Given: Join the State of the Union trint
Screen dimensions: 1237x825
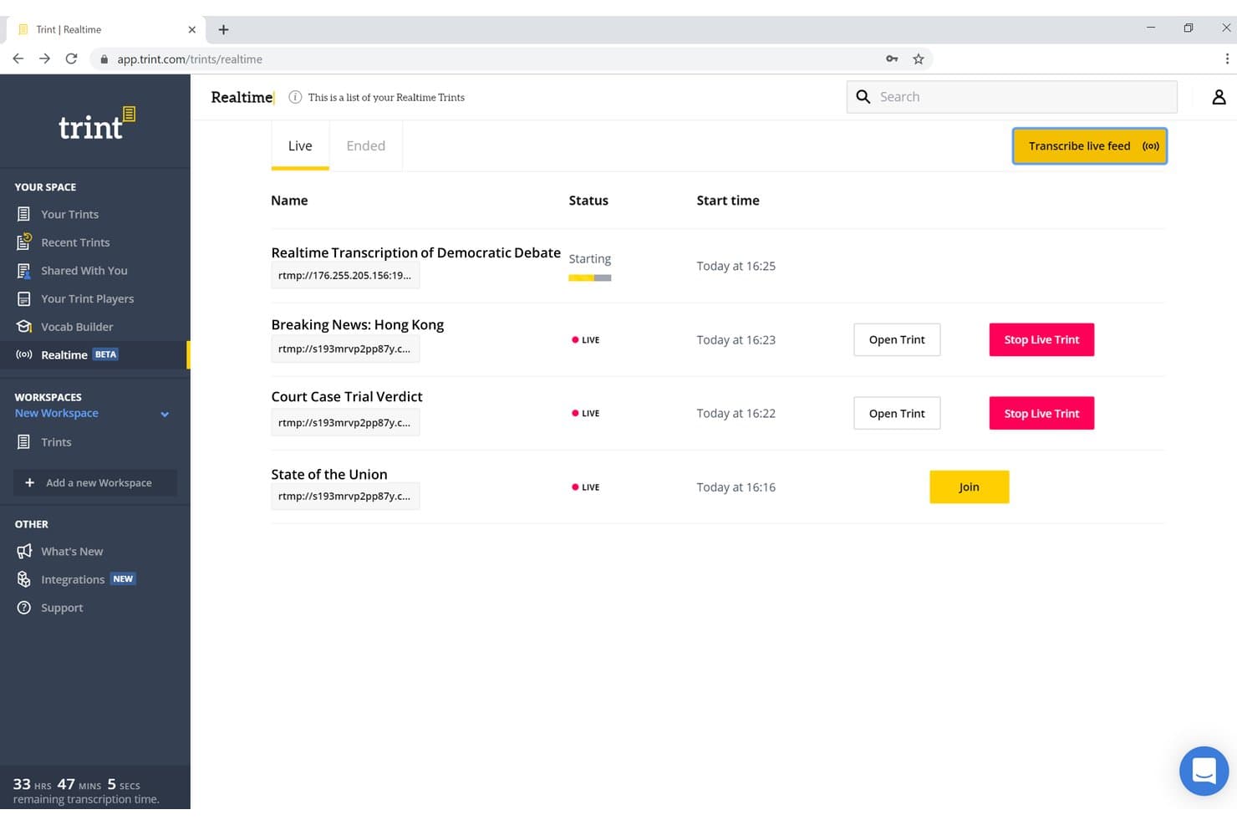Looking at the screenshot, I should pyautogui.click(x=970, y=486).
